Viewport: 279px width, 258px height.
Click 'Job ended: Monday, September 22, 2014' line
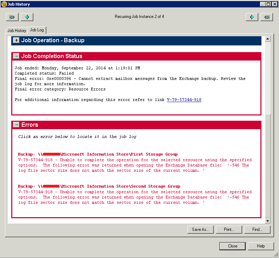click(78, 68)
